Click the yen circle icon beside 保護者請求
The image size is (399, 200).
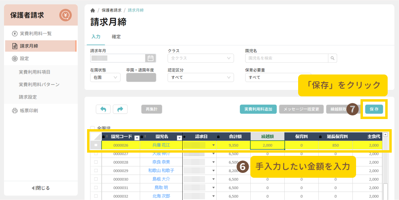[x=65, y=15]
